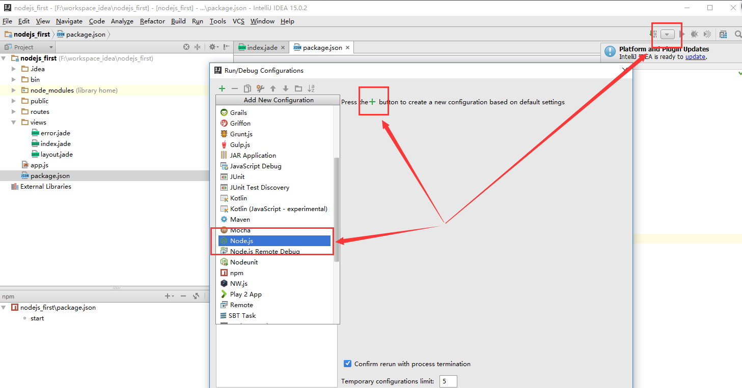The height and width of the screenshot is (388, 742).
Task: Click the Move Down arrow in the dialog
Action: point(286,88)
